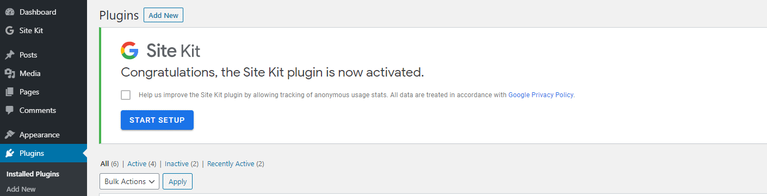Click the Comments bubble icon

coord(9,110)
